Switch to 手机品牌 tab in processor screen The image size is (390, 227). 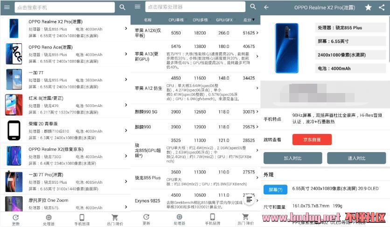(212, 220)
